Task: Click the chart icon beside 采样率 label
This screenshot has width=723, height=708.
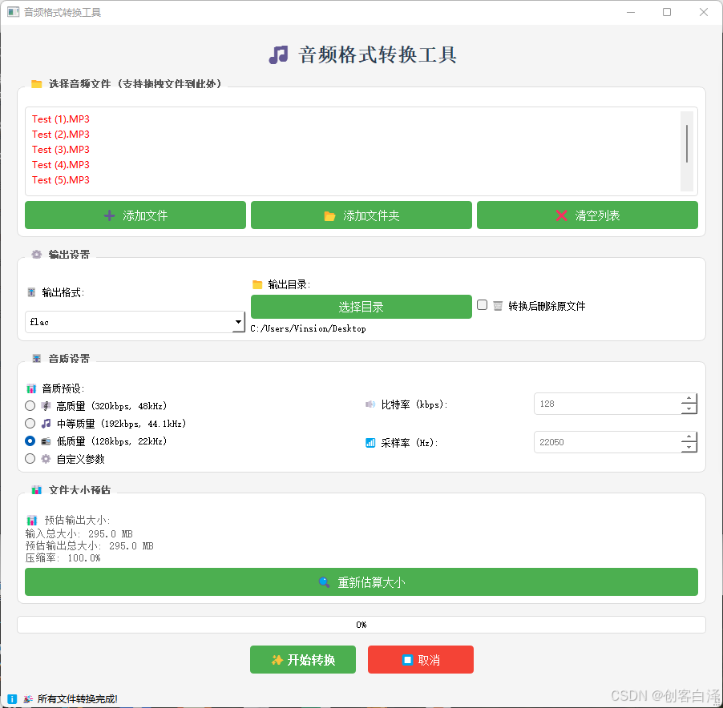Action: [370, 443]
